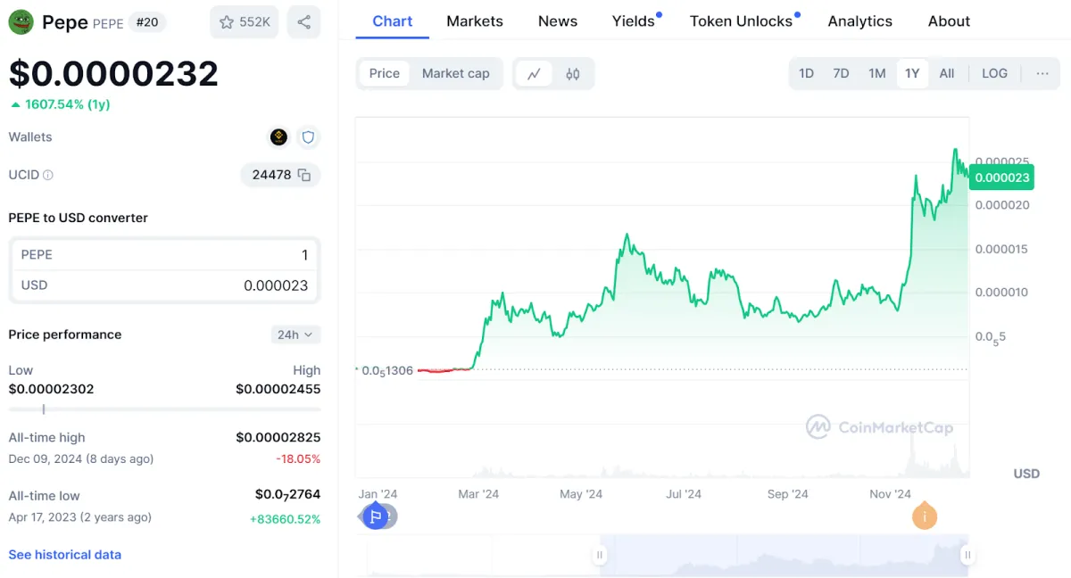Open the three-dot chart options menu
1071x578 pixels.
pyautogui.click(x=1042, y=74)
